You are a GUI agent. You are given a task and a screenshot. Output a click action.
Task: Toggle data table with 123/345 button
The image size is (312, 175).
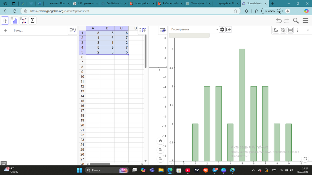[283, 30]
